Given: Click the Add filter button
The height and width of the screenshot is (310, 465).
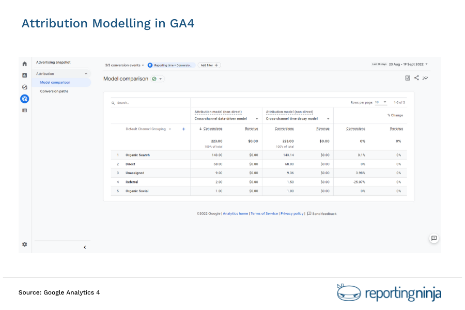Looking at the screenshot, I should pyautogui.click(x=209, y=65).
